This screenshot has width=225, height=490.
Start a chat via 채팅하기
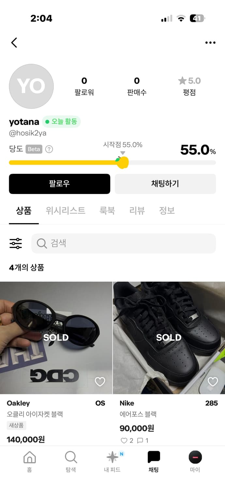tap(165, 184)
